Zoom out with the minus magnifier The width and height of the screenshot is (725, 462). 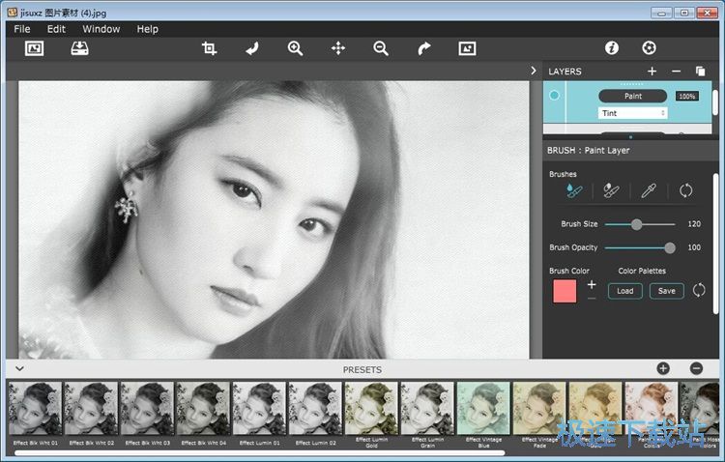(x=381, y=48)
